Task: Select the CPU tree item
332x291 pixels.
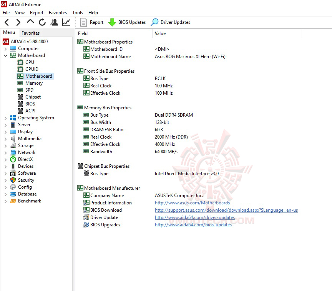Action: (26, 62)
